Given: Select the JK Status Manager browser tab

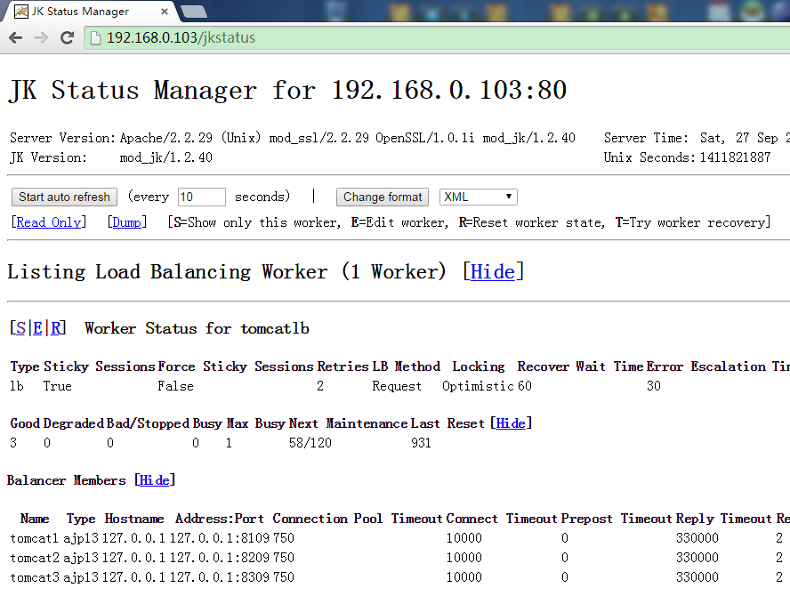Looking at the screenshot, I should (x=90, y=11).
